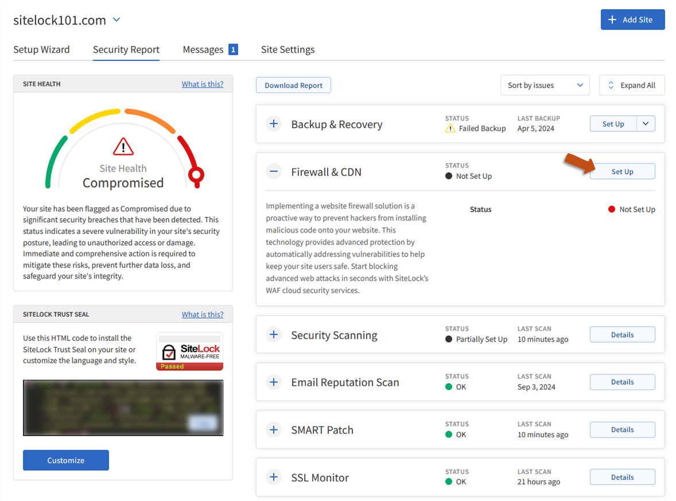Click the Add Site button
676x501 pixels.
632,20
